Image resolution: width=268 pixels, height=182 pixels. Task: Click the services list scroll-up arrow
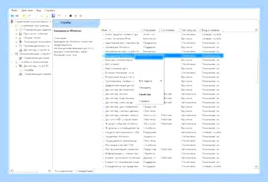pos(256,30)
